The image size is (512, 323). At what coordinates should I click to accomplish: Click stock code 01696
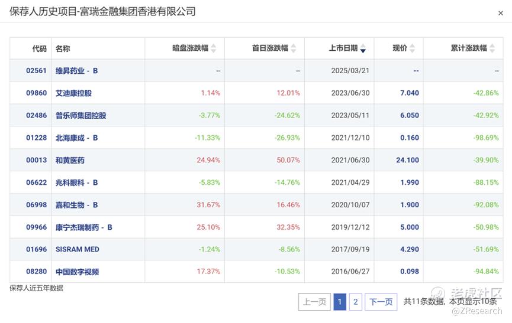click(36, 249)
